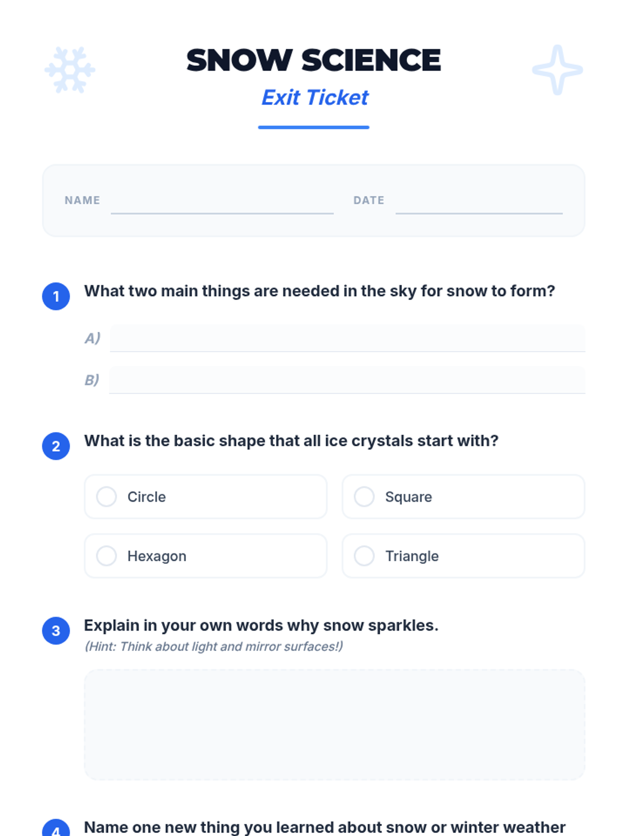Click the blue question 2 number badge
This screenshot has width=627, height=836.
point(56,446)
